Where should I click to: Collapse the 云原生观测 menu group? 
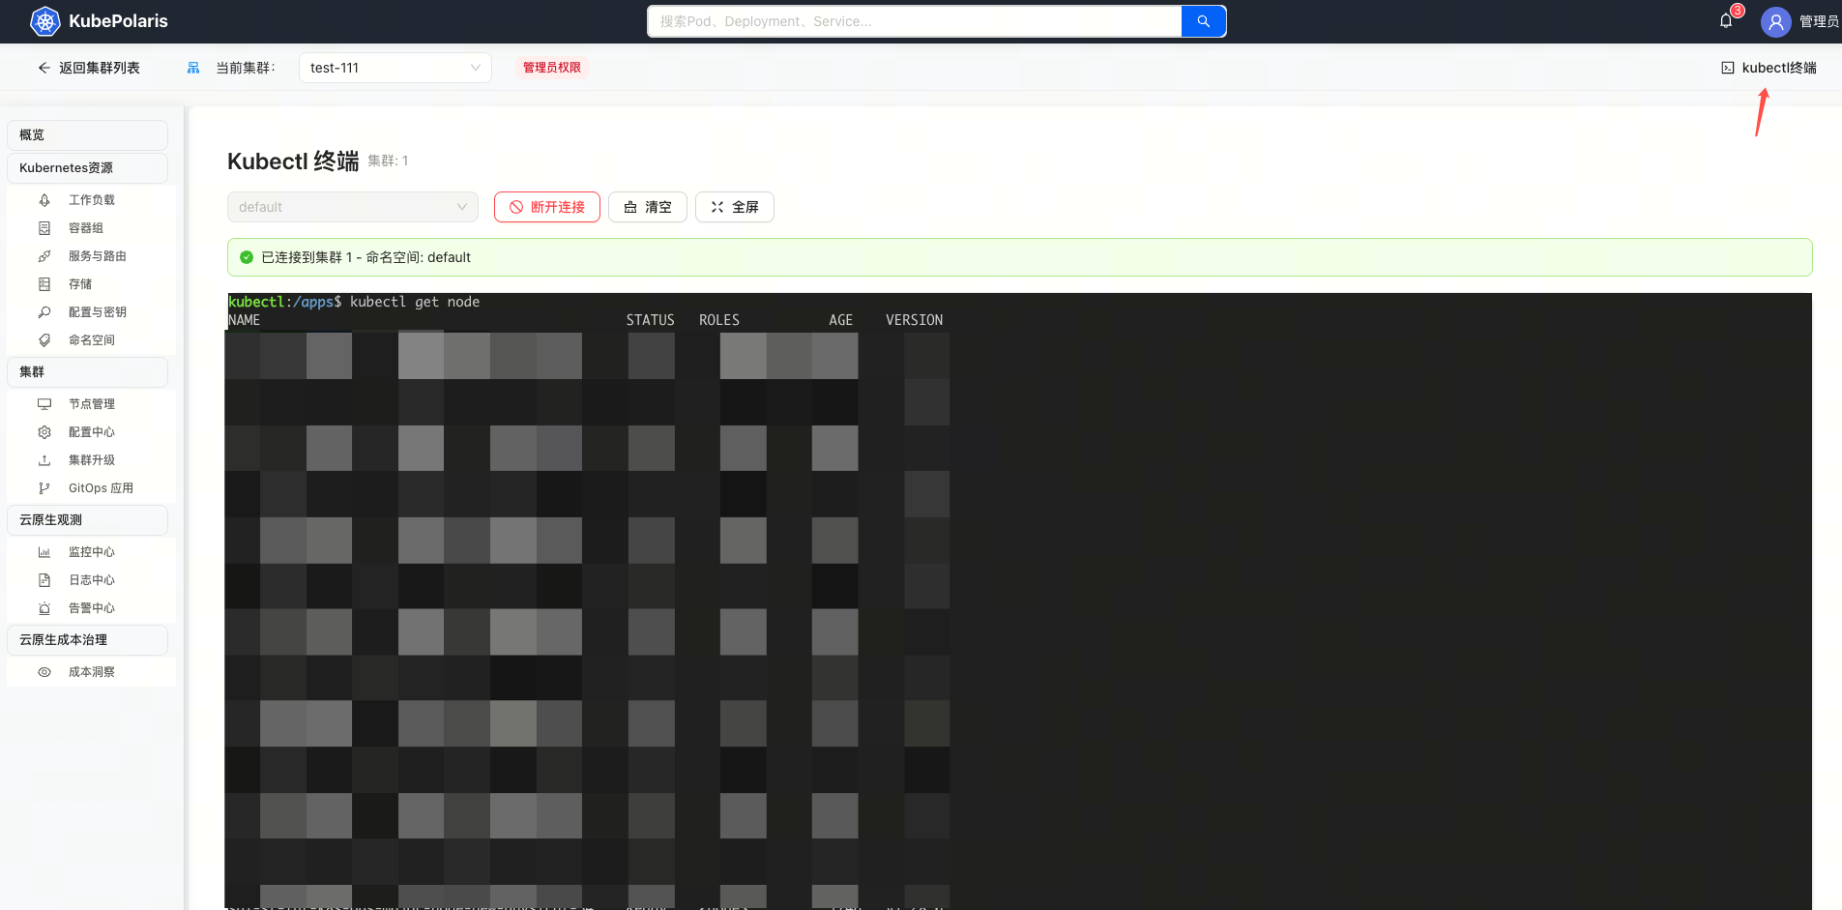point(87,520)
